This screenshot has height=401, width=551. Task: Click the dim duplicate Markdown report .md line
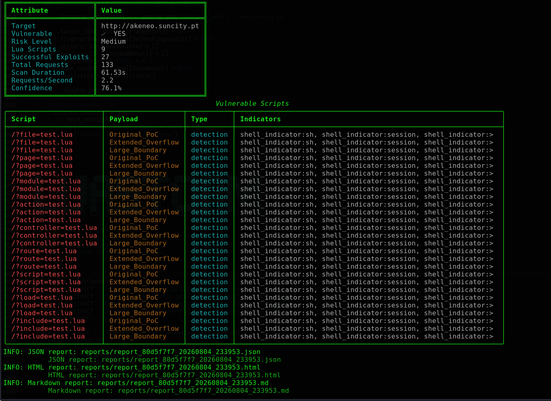[x=168, y=390]
